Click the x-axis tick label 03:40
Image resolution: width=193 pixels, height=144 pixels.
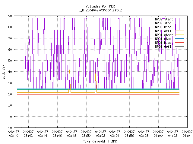tap(14, 136)
